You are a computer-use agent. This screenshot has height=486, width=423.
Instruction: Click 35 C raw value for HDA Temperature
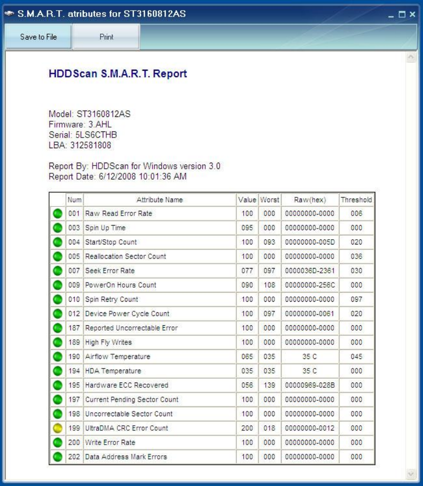tap(310, 371)
